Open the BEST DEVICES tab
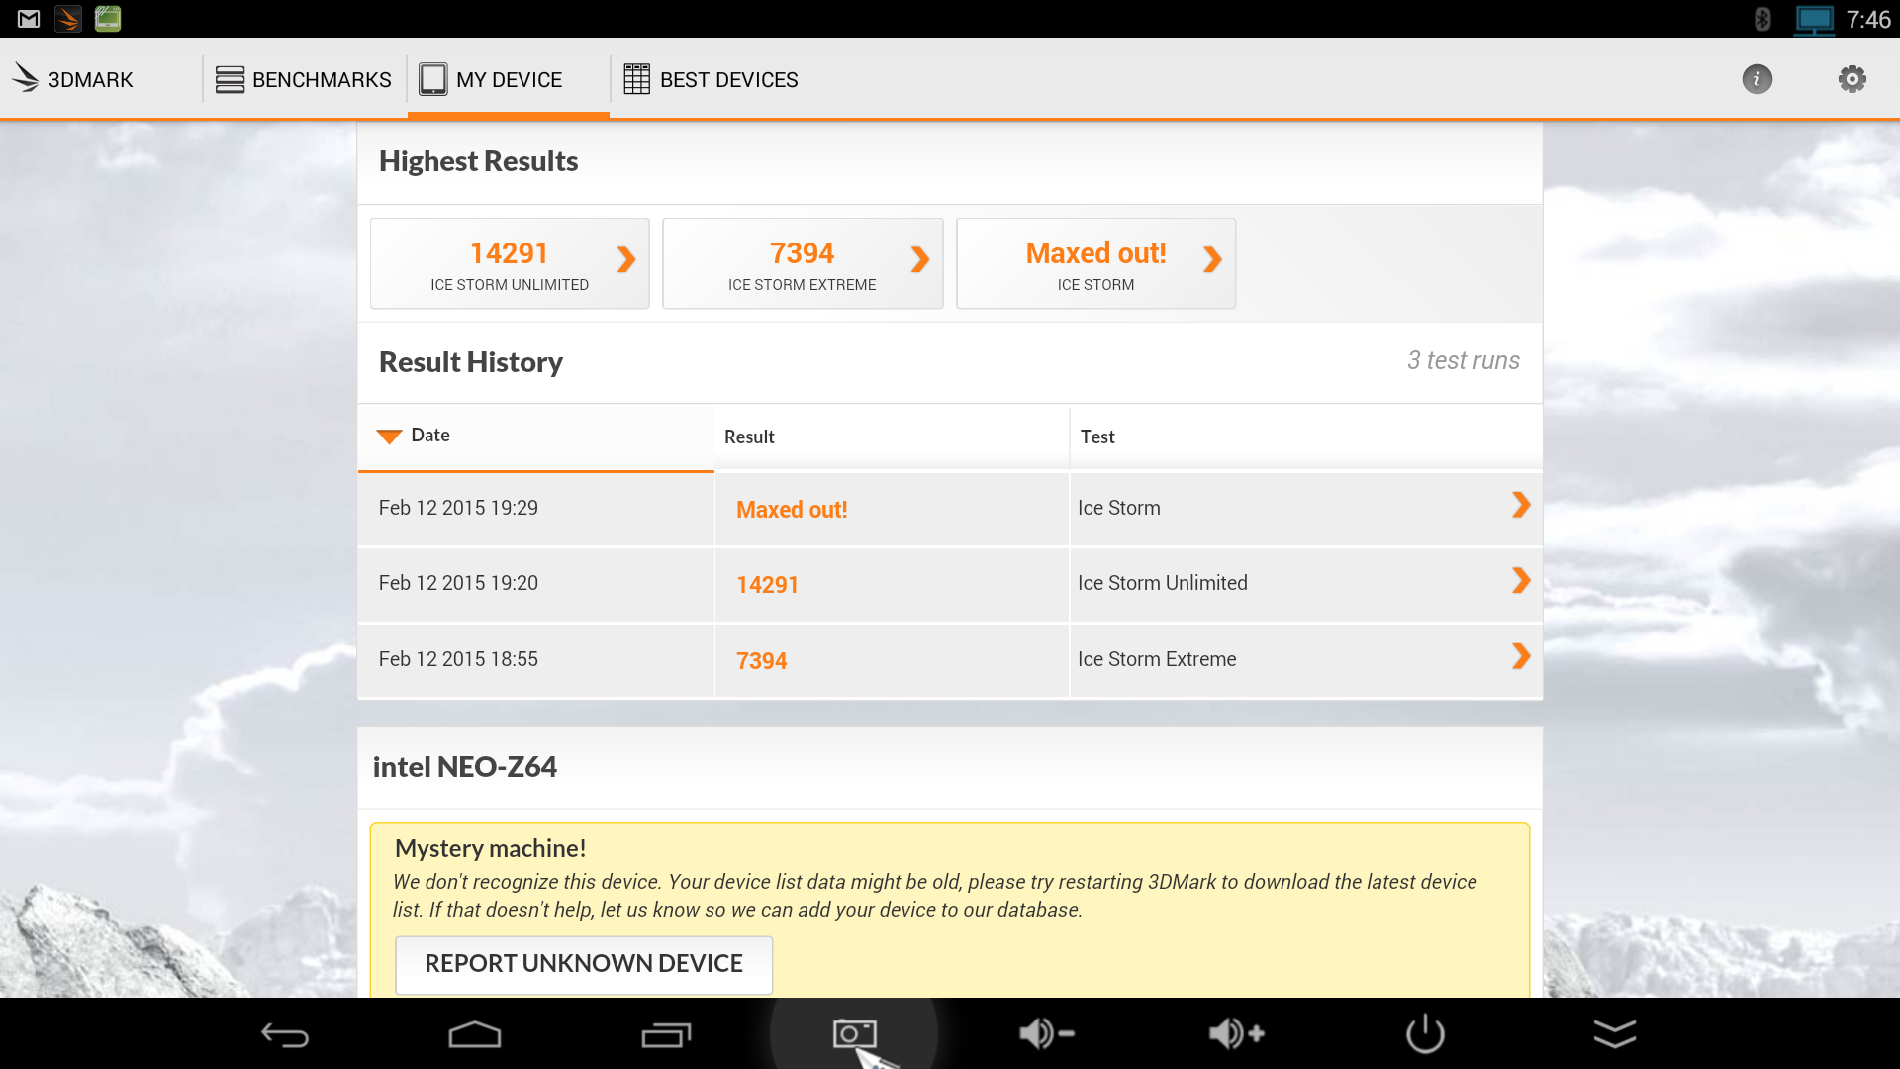Viewport: 1900px width, 1069px height. click(711, 79)
